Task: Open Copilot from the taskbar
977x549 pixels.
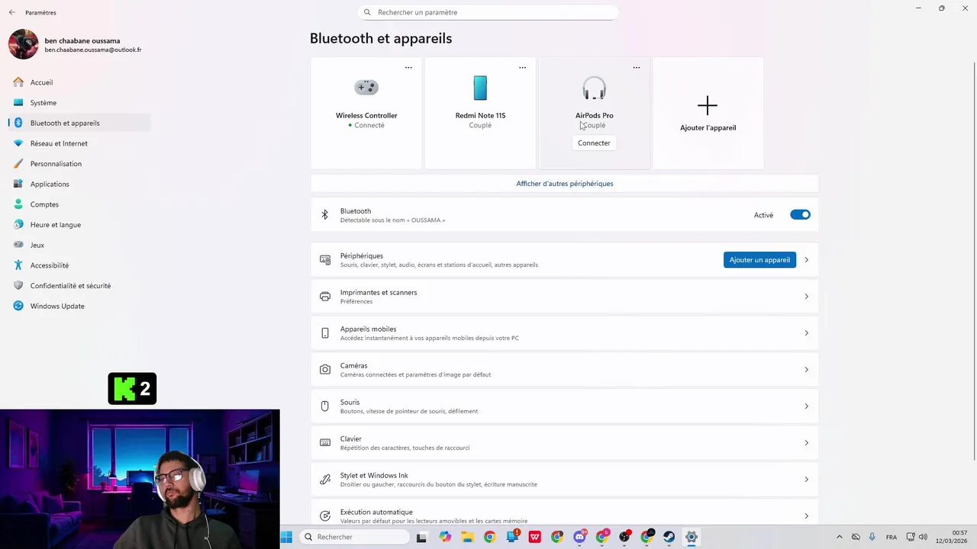Action: point(445,537)
